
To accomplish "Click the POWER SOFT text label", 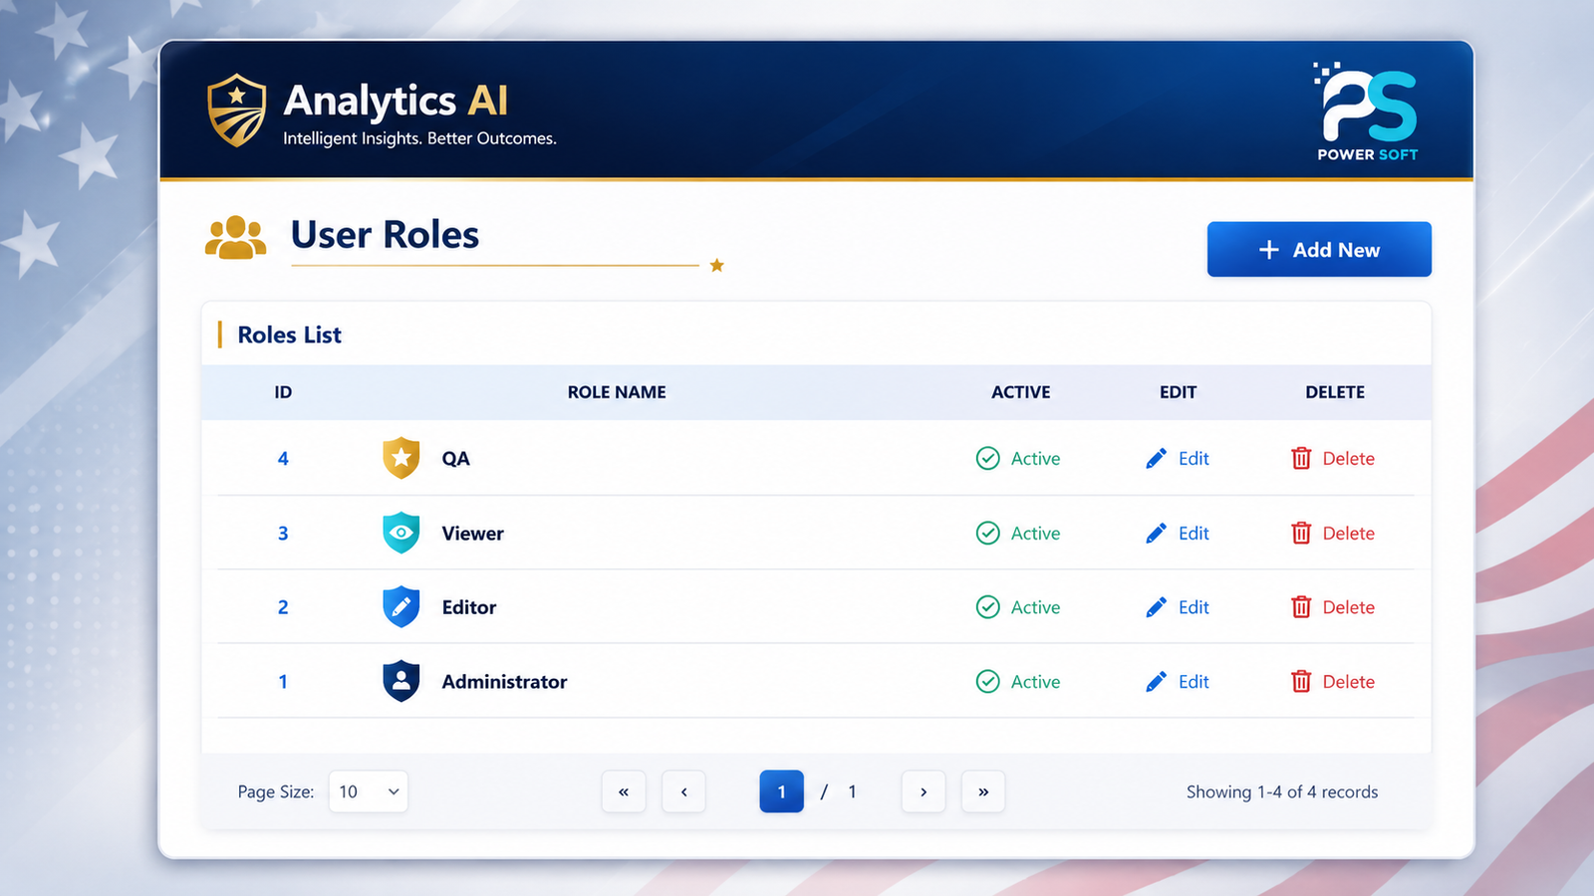I will point(1368,154).
